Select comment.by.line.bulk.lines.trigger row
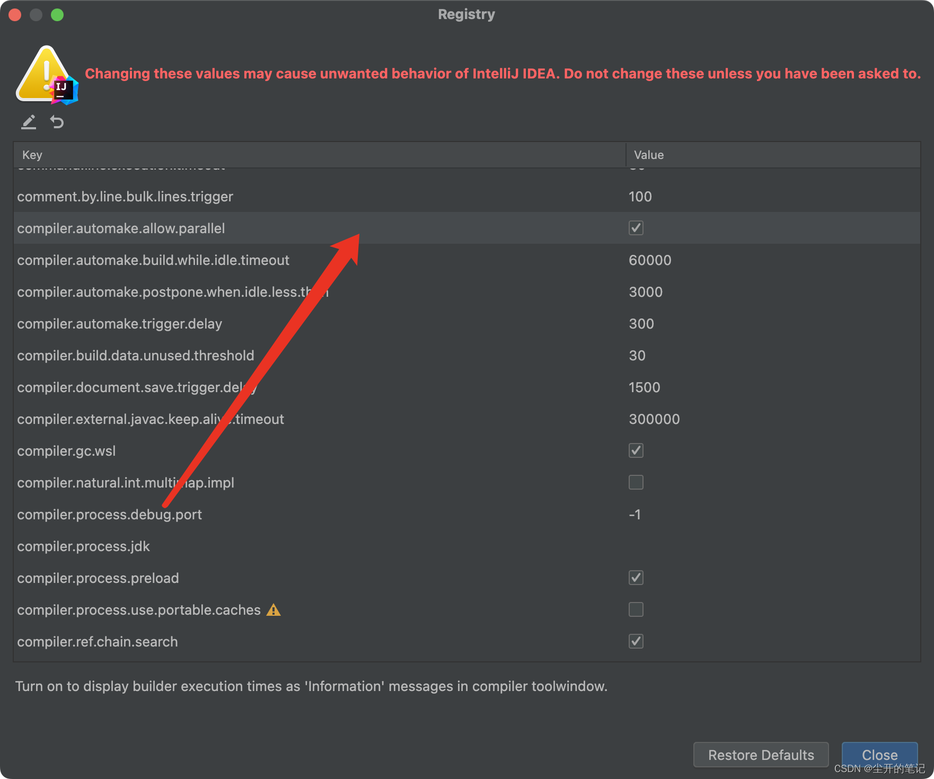The width and height of the screenshot is (934, 779). pyautogui.click(x=467, y=197)
